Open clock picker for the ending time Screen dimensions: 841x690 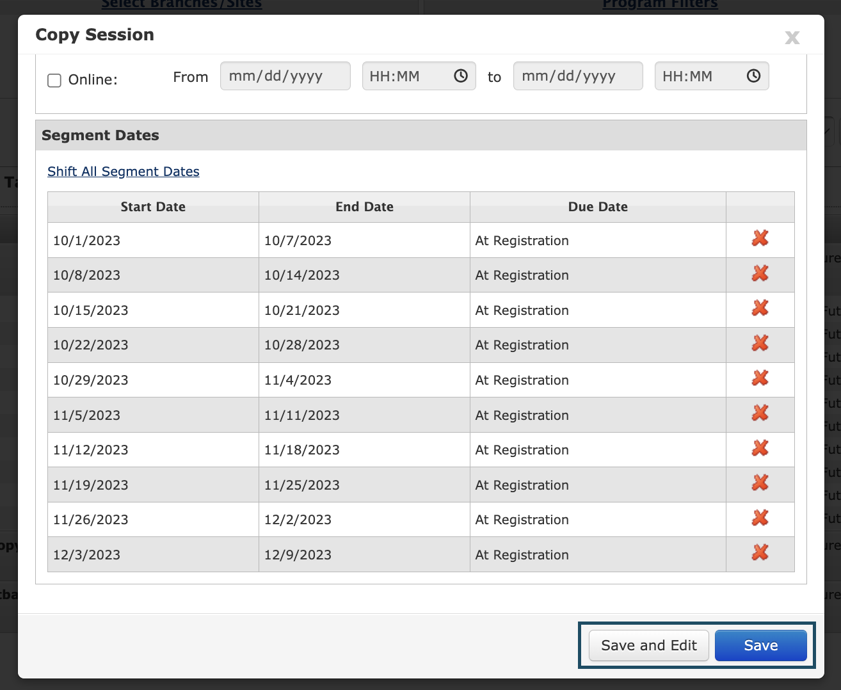point(752,76)
